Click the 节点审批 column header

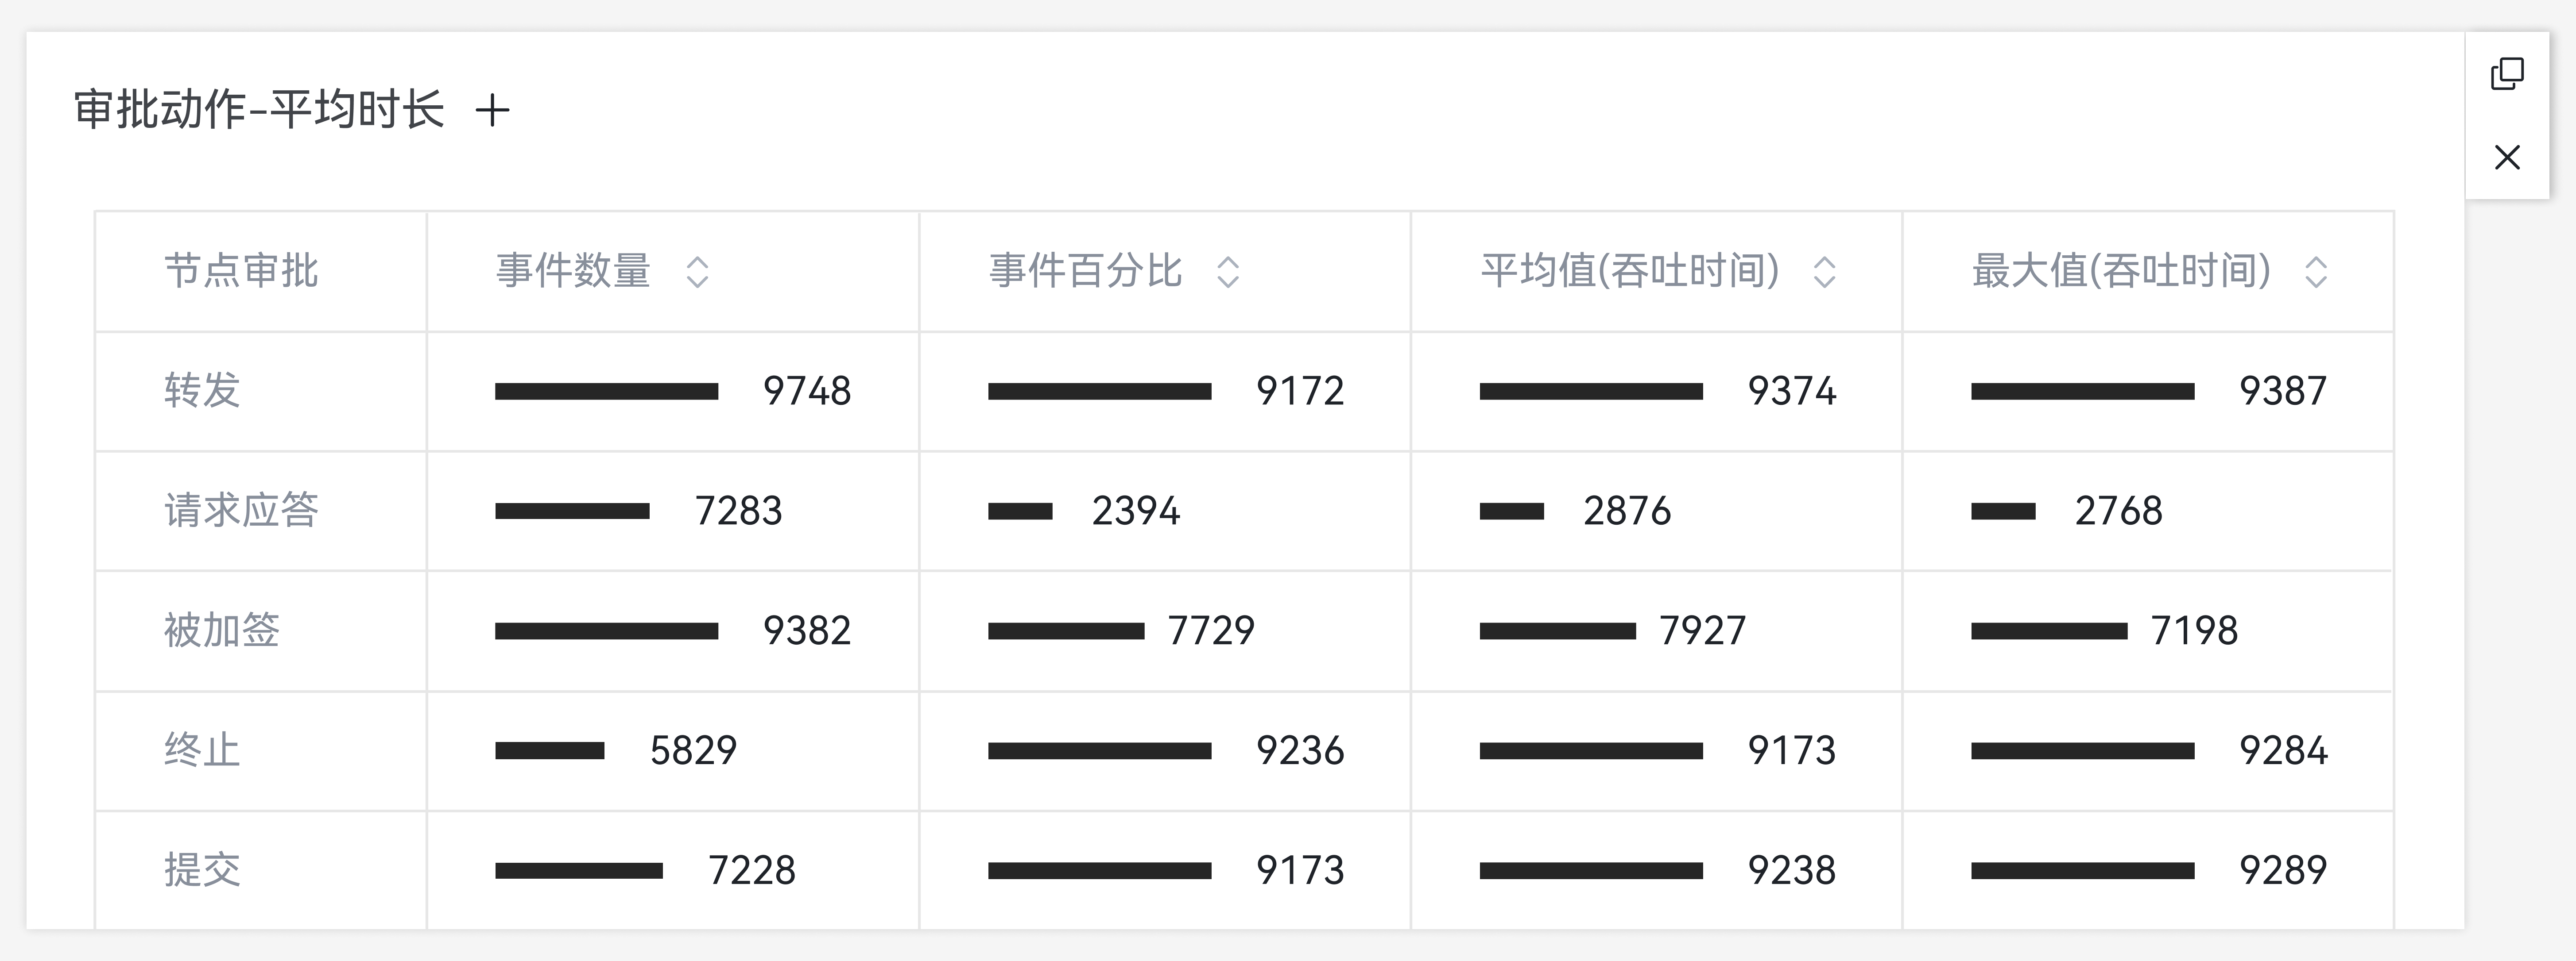[x=241, y=272]
